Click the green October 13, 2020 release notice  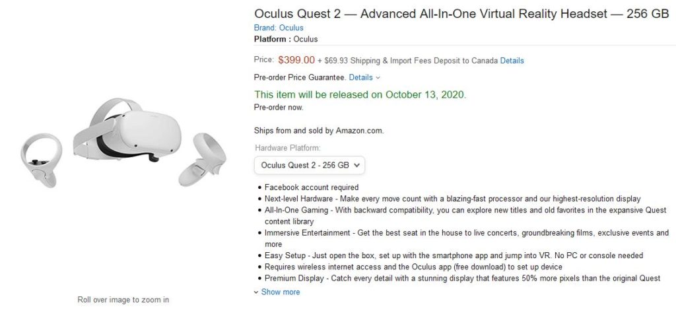(x=360, y=94)
